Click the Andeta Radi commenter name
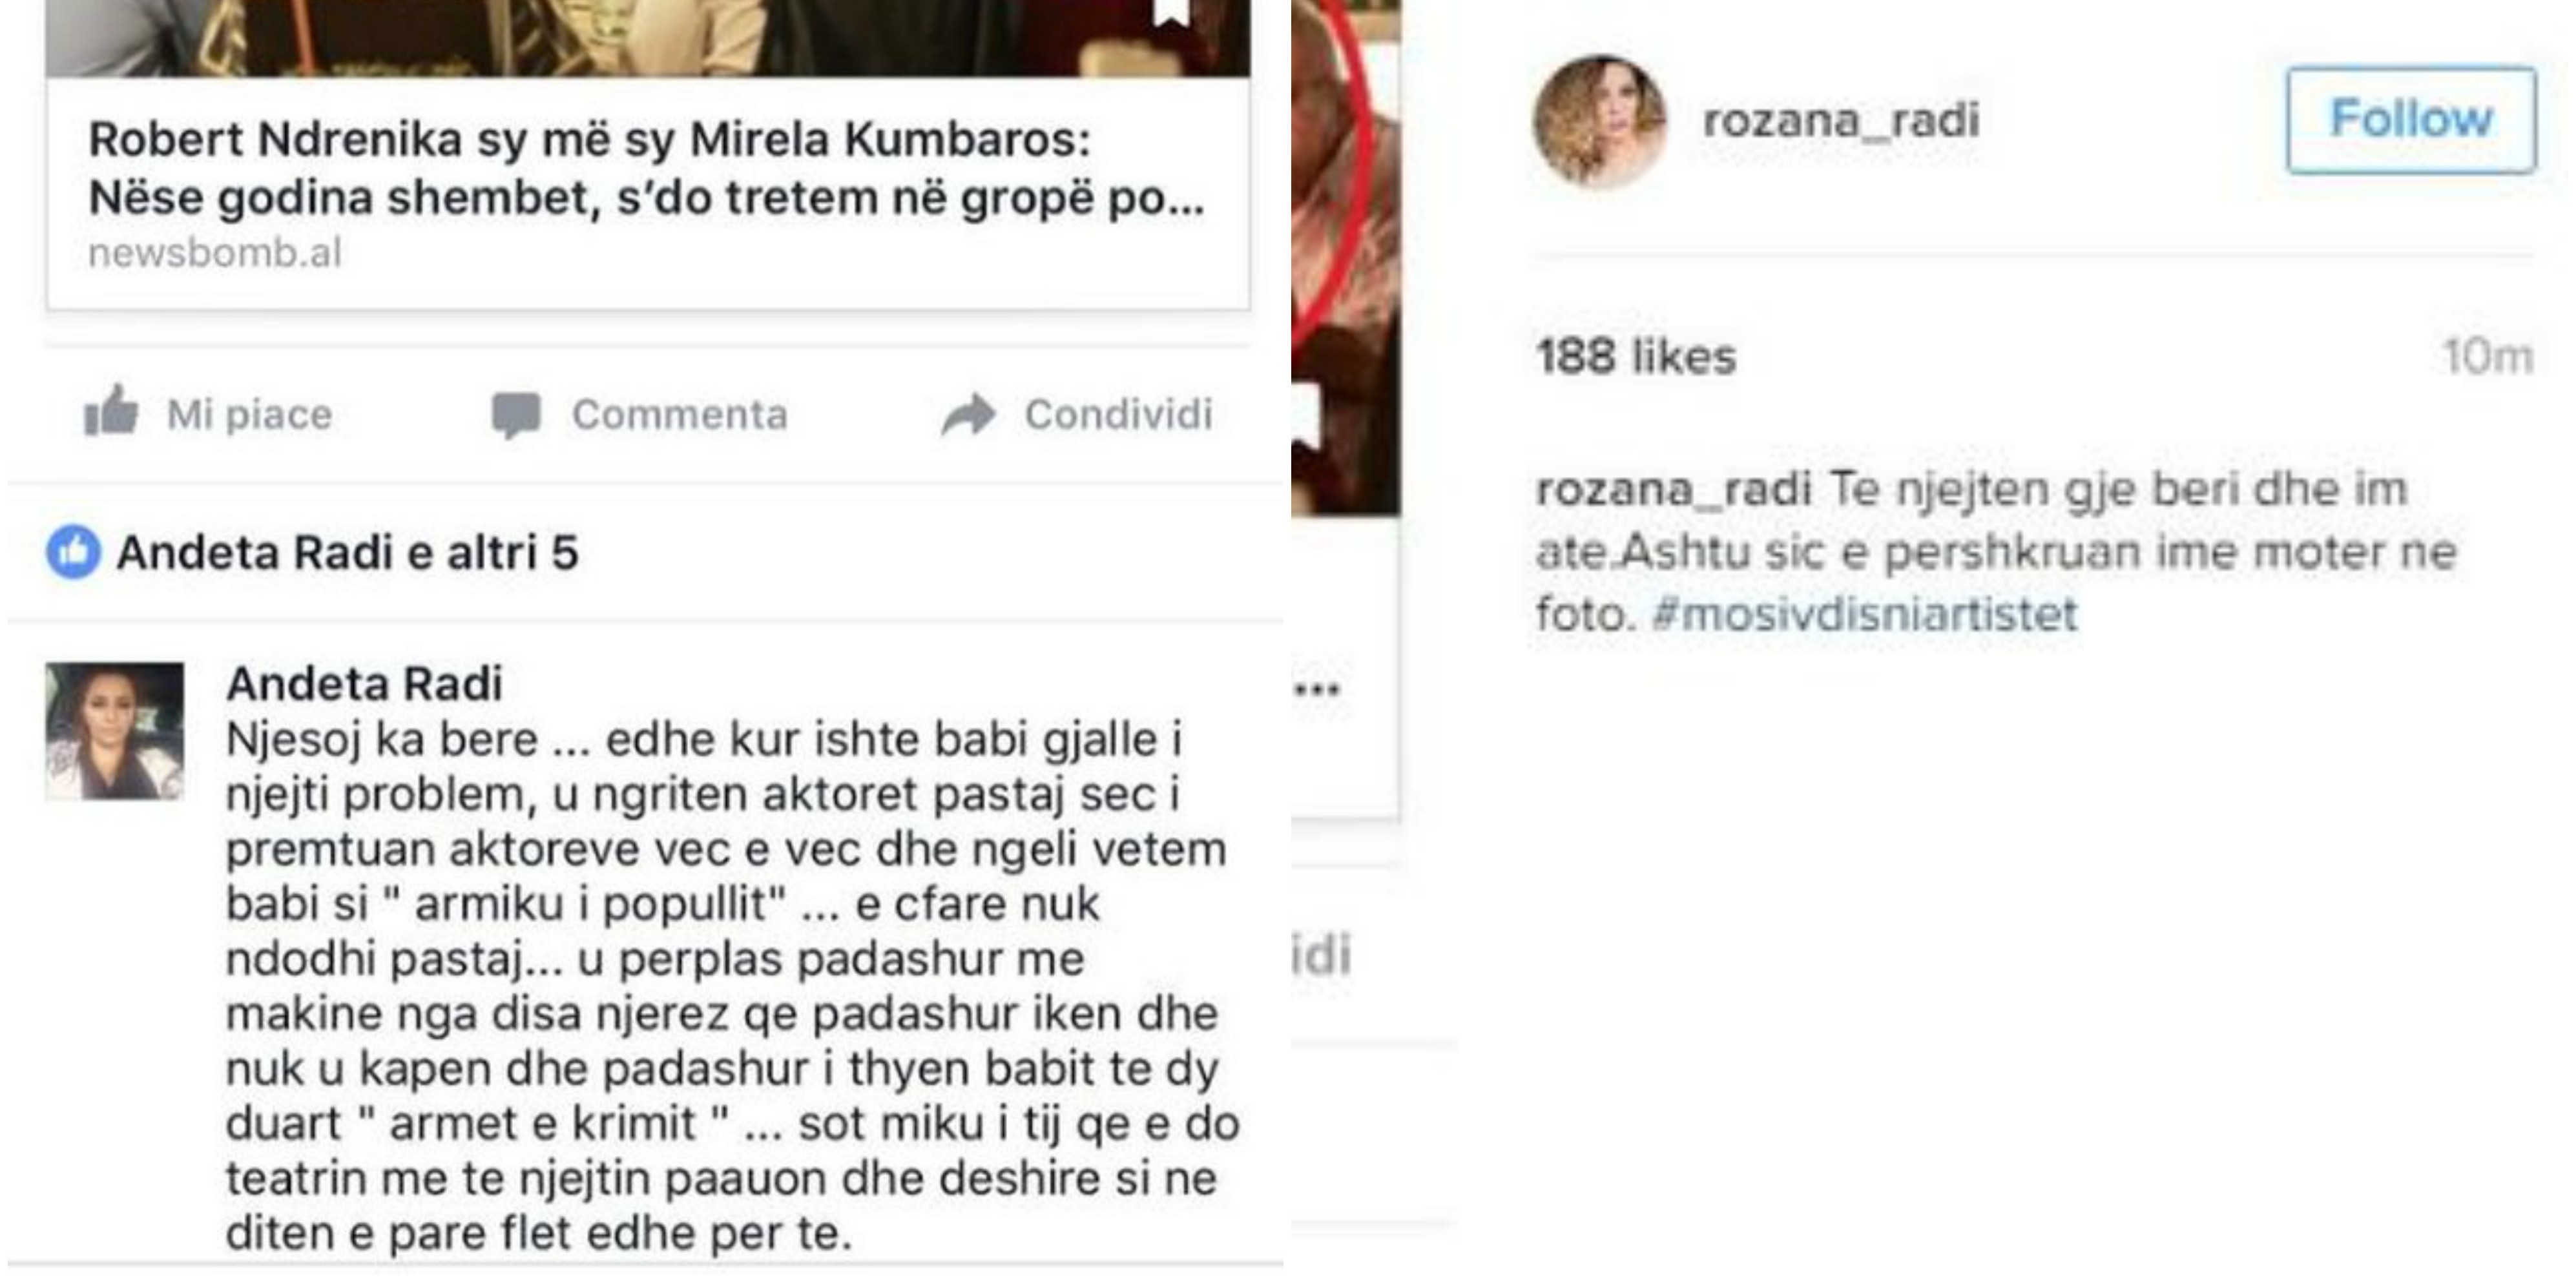This screenshot has height=1282, width=2576. coord(364,684)
